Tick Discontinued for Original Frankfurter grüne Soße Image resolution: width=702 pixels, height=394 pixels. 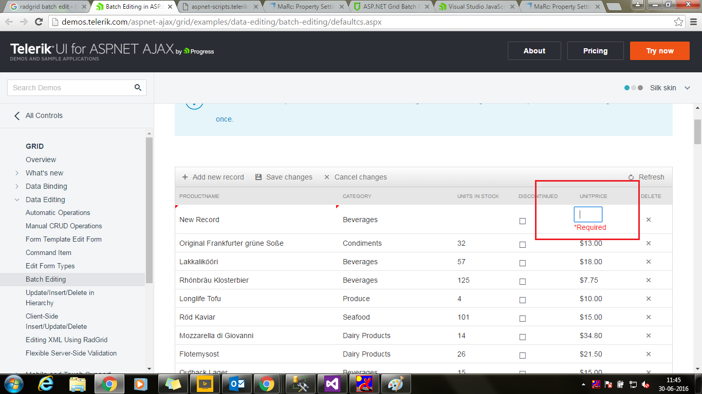tap(523, 245)
